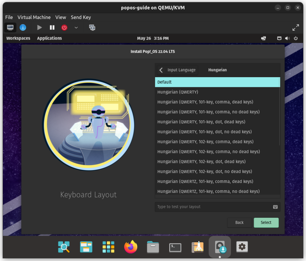This screenshot has height=261, width=306.
Task: Focus the 'Type to test your layout' field
Action: pyautogui.click(x=218, y=207)
